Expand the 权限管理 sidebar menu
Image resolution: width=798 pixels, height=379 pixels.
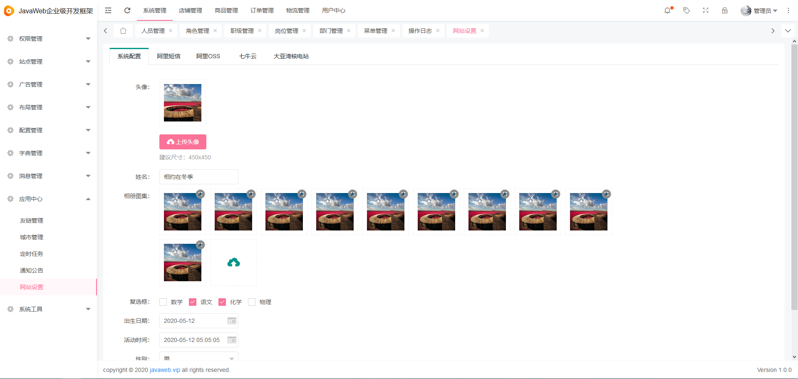[48, 38]
